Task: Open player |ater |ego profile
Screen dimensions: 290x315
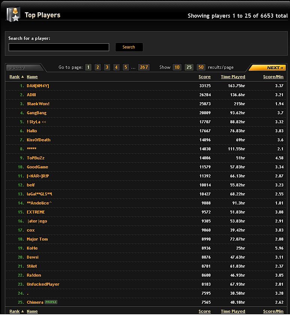Action: pos(37,221)
